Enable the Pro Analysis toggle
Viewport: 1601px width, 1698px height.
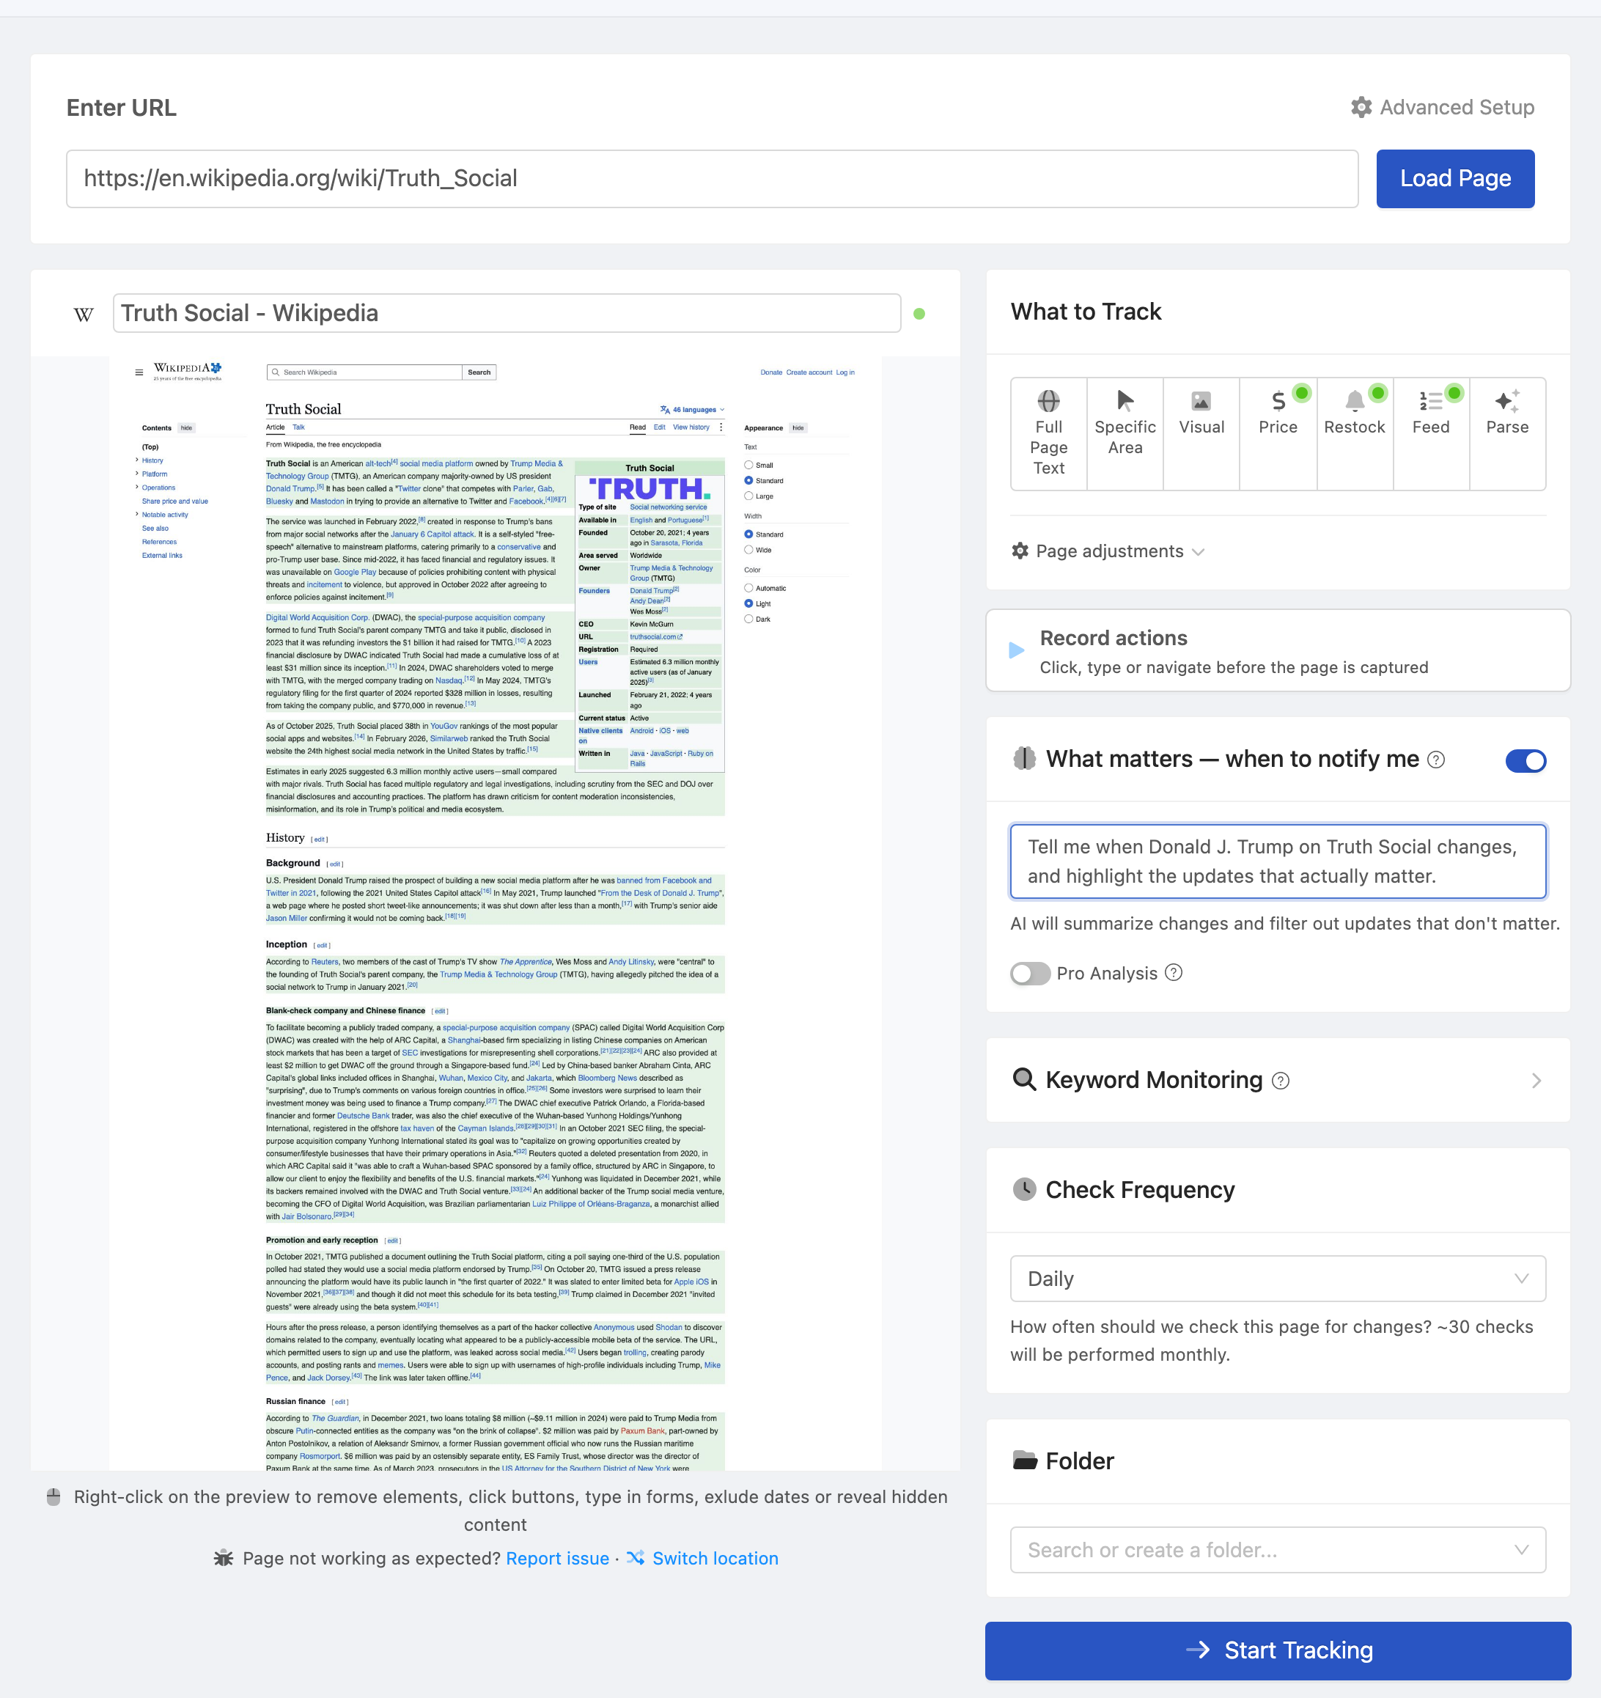(1030, 974)
